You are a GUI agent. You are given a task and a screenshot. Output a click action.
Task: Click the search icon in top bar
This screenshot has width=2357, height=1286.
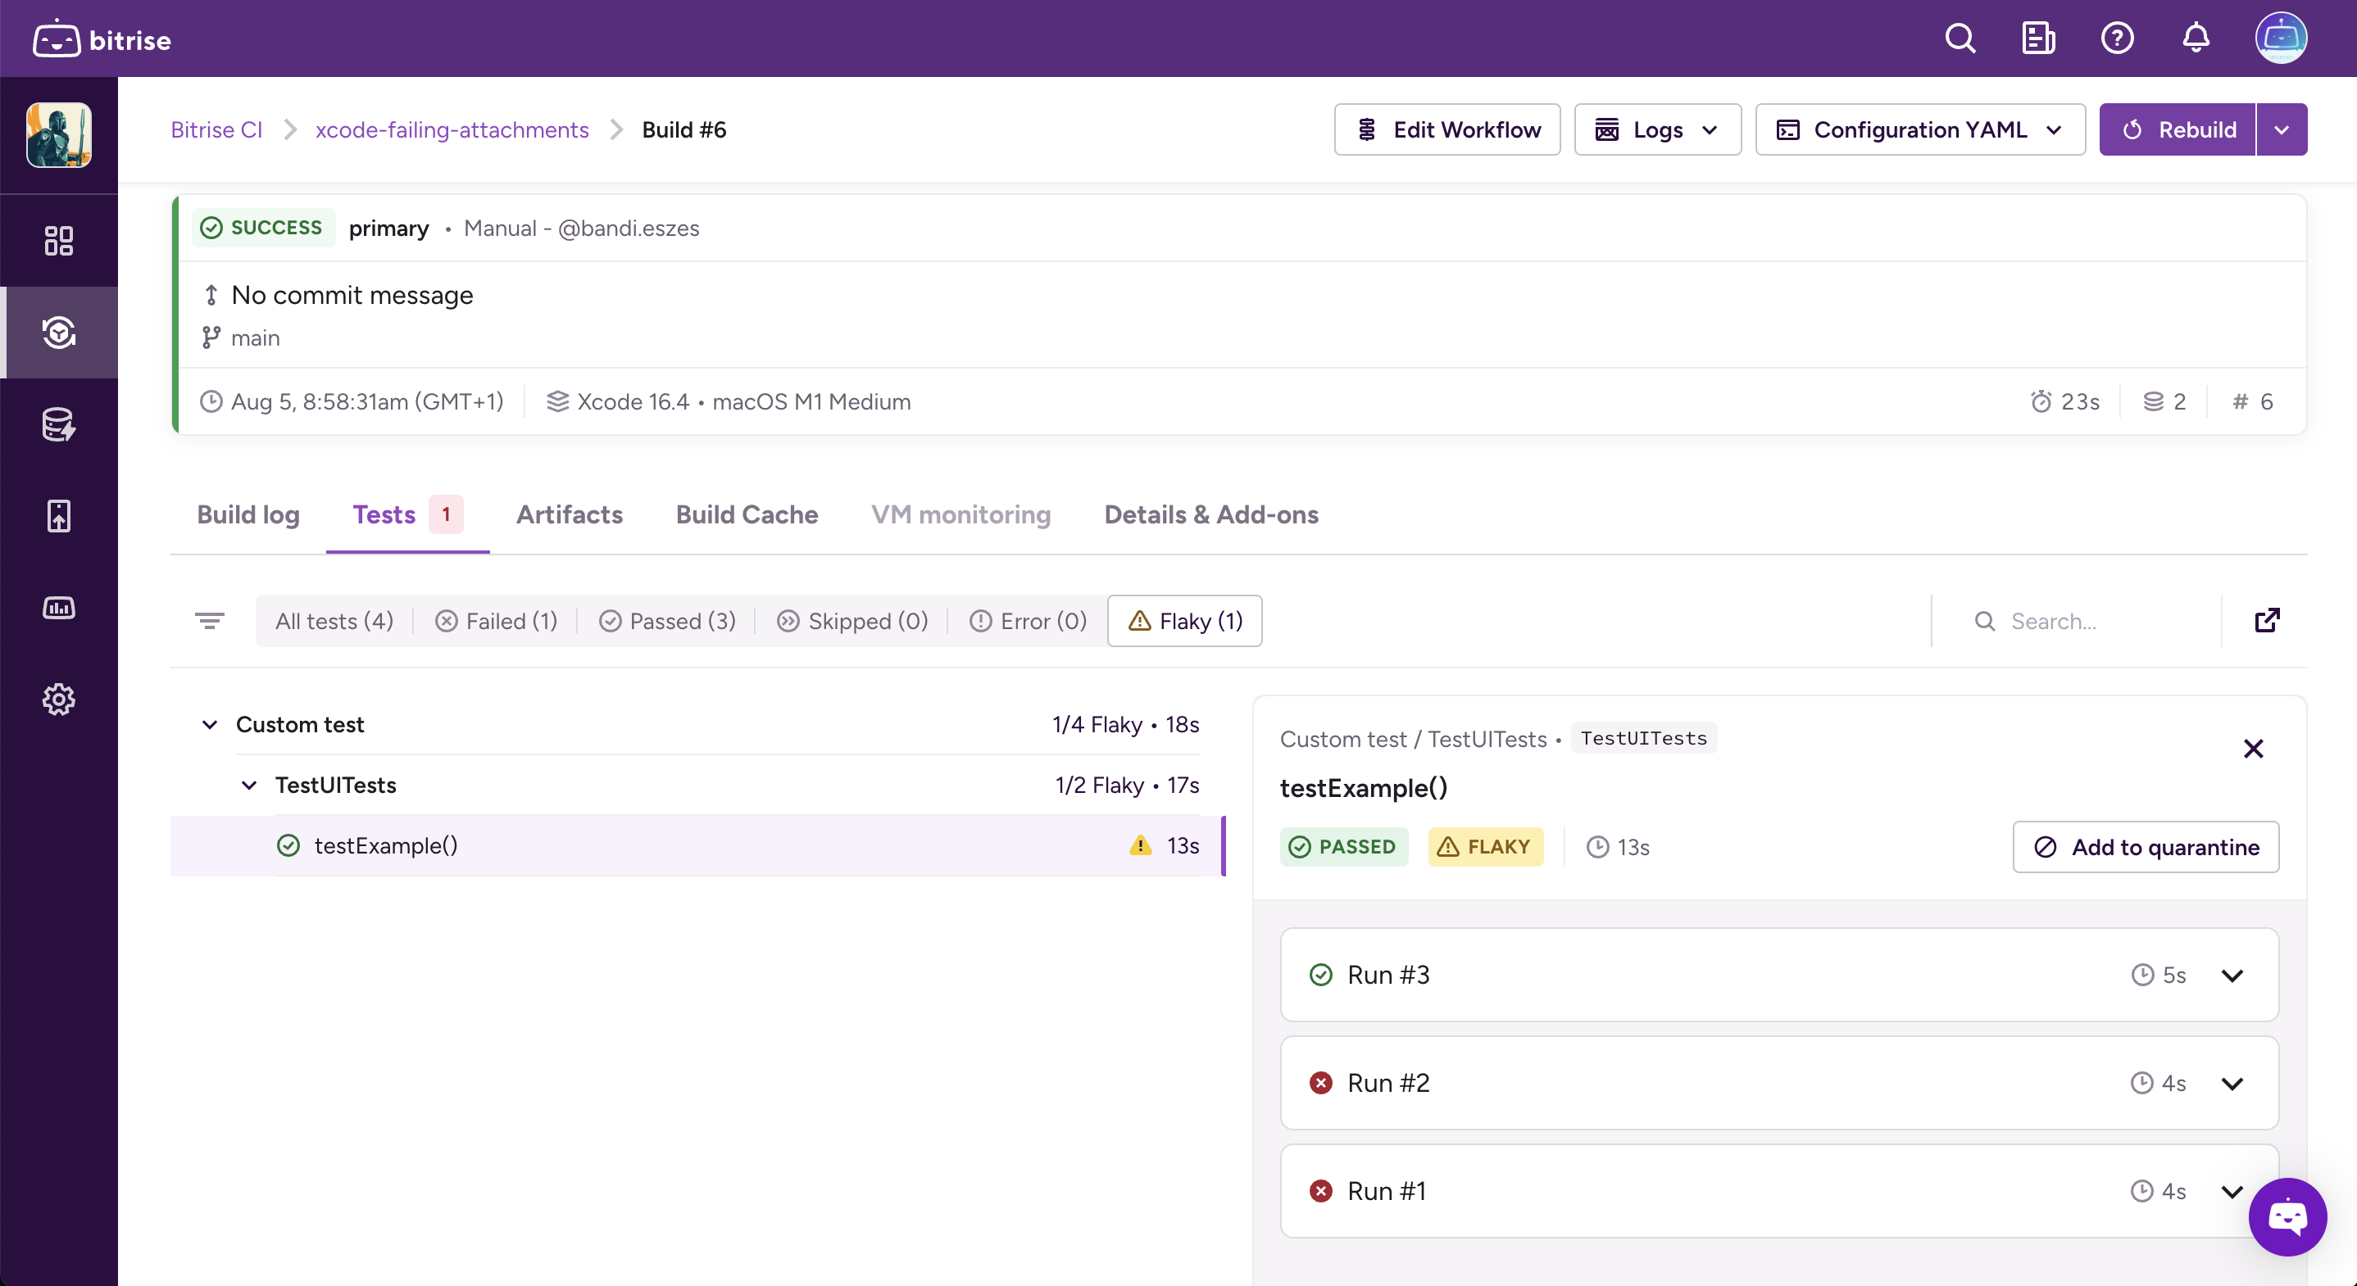point(1959,38)
